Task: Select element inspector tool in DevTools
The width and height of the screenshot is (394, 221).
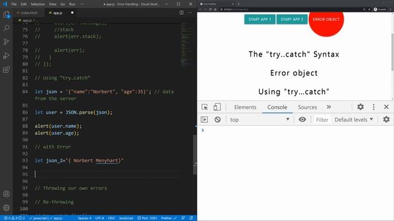Action: (204, 107)
